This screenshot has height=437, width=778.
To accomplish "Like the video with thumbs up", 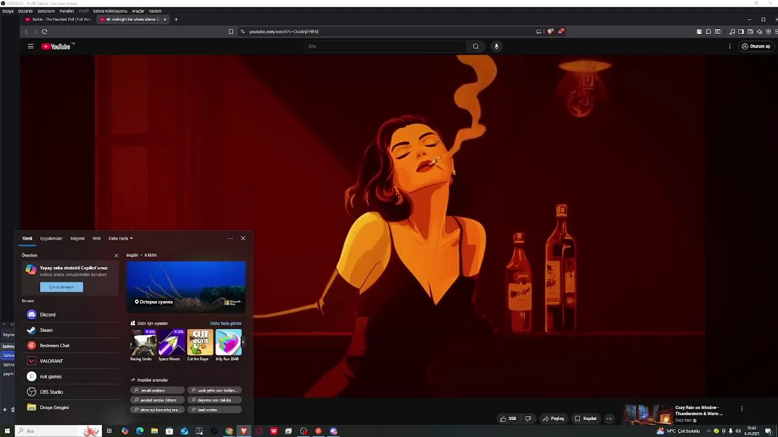I will click(508, 419).
